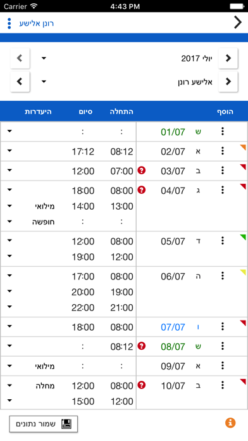Screen dimensions: 248x441
Task: Go to the previous employee with the right arrow
Action: pos(228,82)
